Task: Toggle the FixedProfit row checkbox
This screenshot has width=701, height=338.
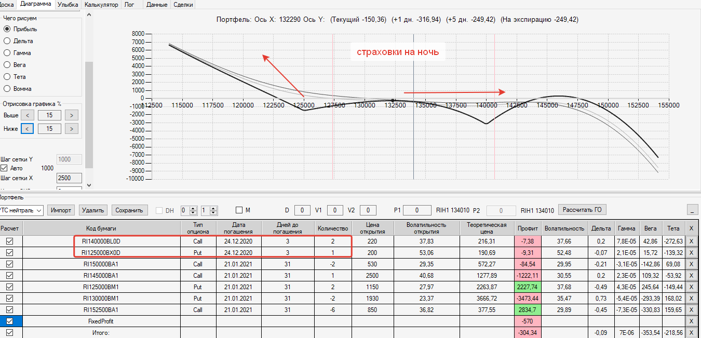Action: pos(9,321)
